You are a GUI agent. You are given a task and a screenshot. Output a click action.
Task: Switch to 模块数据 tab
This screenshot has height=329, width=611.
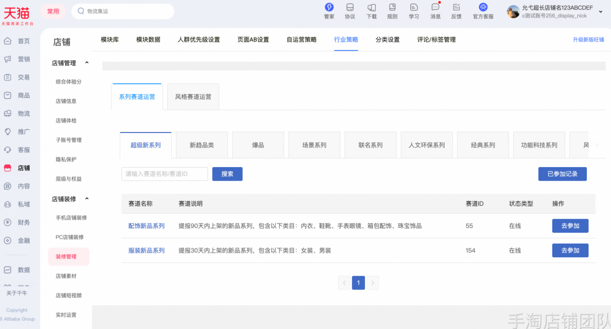tap(148, 39)
